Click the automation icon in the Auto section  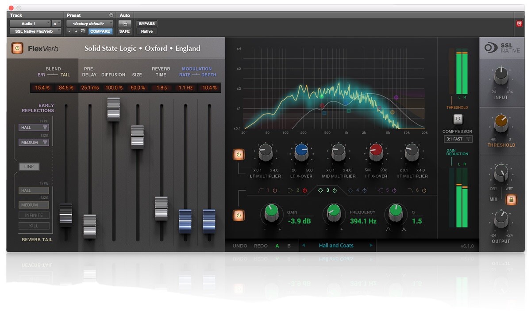tap(125, 23)
